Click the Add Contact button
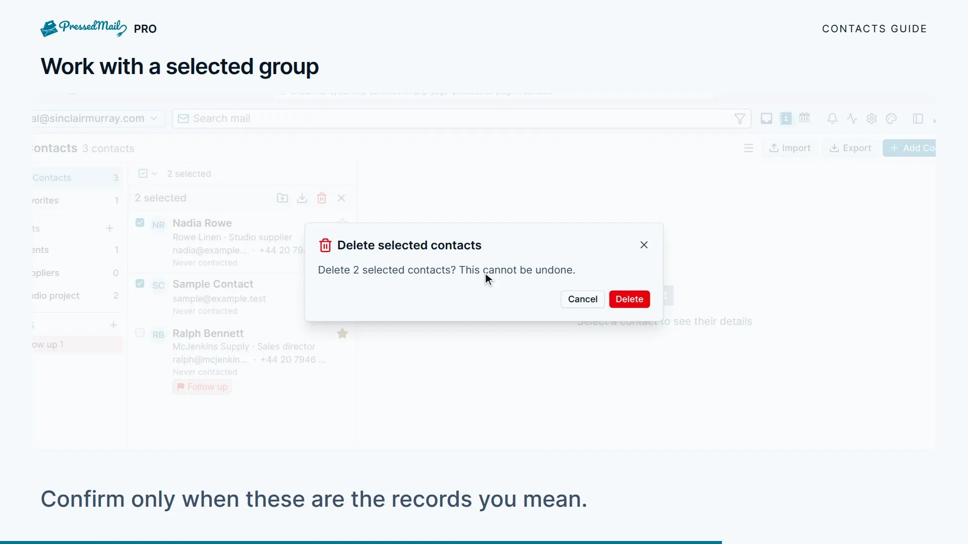The image size is (968, 544). click(x=909, y=148)
